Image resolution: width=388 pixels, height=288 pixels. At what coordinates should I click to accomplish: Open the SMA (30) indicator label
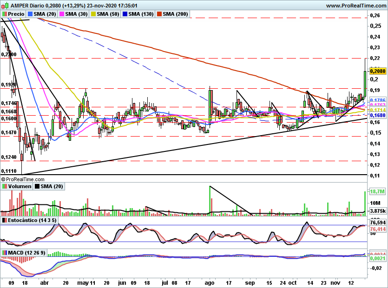coord(76,14)
